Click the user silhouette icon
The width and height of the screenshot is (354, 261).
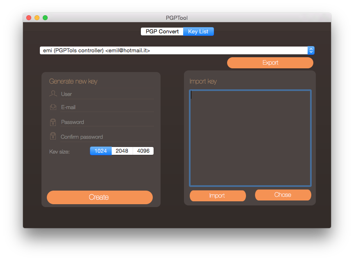[x=53, y=93]
